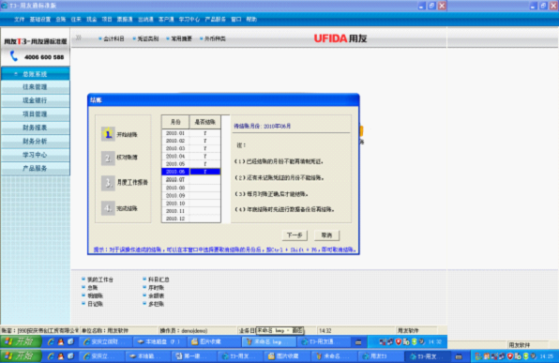Expand the 往来管理 sidebar section

36,87
